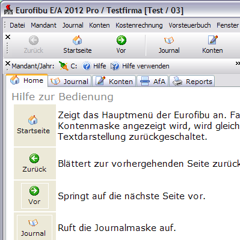Open Konten from the main toolbar
Screen dimensions: 240x240
click(x=212, y=40)
